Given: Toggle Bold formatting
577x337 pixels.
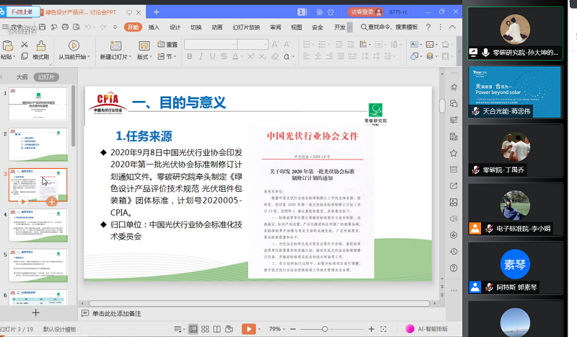Looking at the screenshot, I should (190, 56).
